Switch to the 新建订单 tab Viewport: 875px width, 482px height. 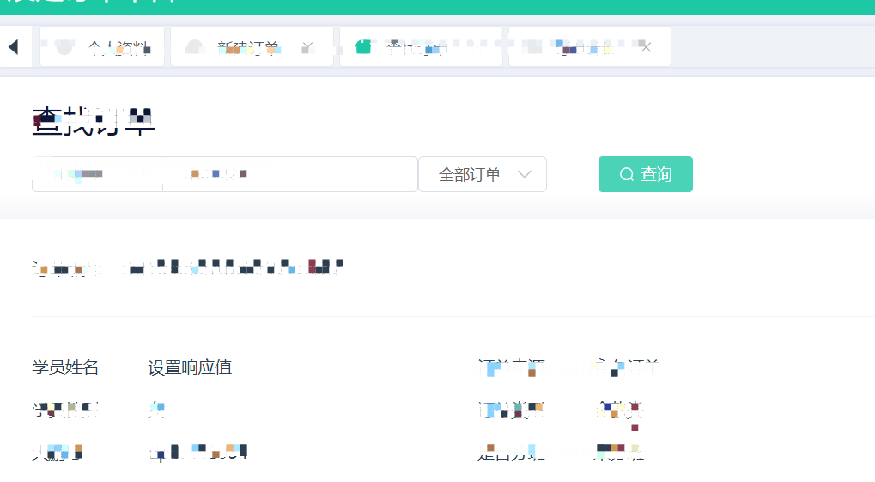tap(247, 47)
